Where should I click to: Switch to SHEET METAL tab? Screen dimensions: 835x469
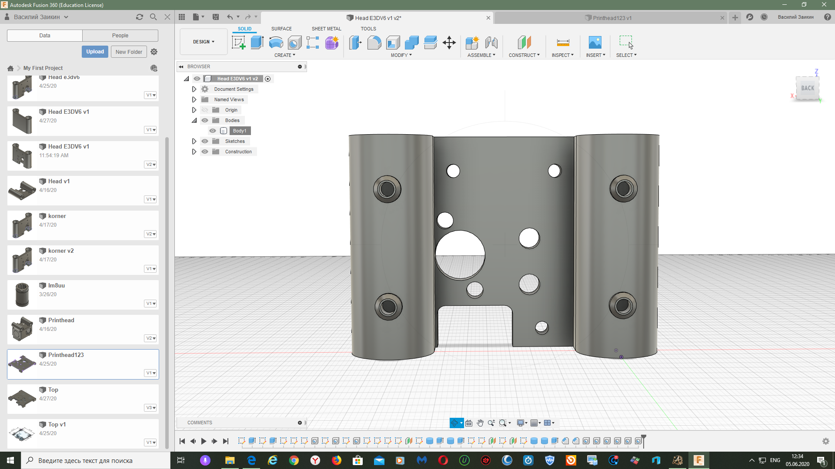pyautogui.click(x=326, y=29)
